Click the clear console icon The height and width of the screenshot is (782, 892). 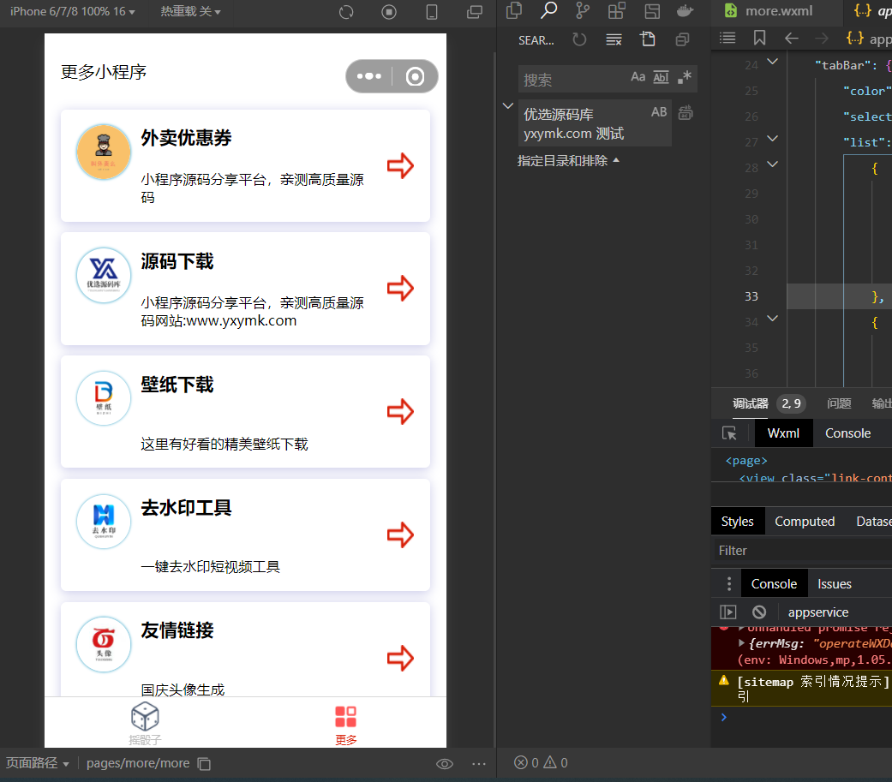(x=759, y=612)
